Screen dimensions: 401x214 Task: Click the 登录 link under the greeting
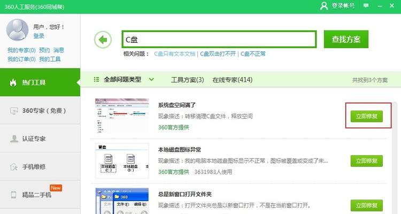tap(39, 36)
